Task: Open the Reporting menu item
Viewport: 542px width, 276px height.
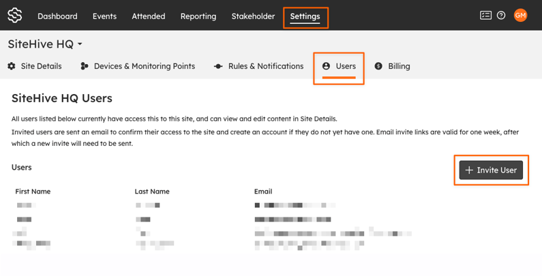Action: point(198,16)
